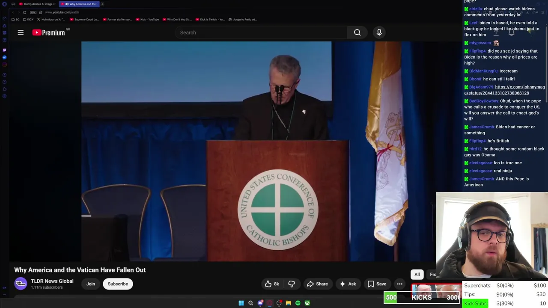Click the 'Tips:' overlay label
548x308 pixels.
(470, 294)
